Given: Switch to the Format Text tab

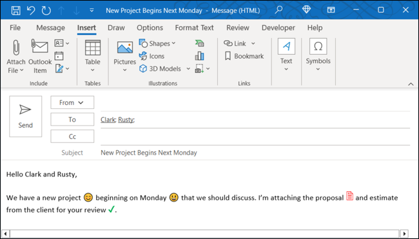Looking at the screenshot, I should pyautogui.click(x=194, y=28).
